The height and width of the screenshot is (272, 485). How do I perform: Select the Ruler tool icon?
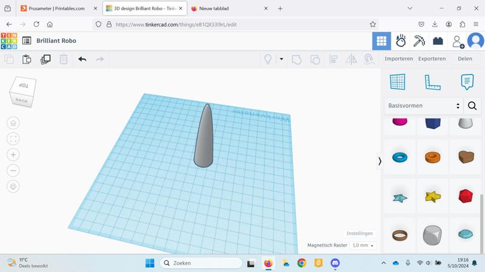click(x=432, y=82)
